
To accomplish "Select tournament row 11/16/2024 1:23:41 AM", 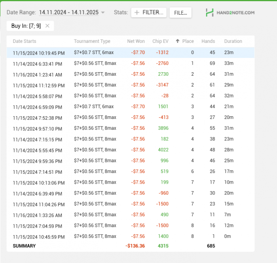I will [x=38, y=75].
